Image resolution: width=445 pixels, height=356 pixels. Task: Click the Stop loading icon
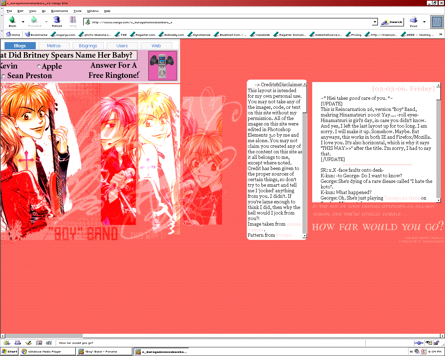pos(73,22)
